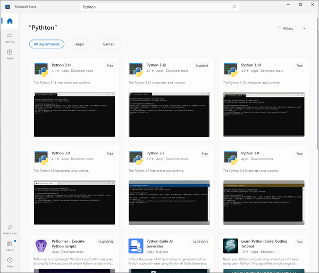Click the PyRunner purple snake icon
319x273 pixels.
[41, 246]
